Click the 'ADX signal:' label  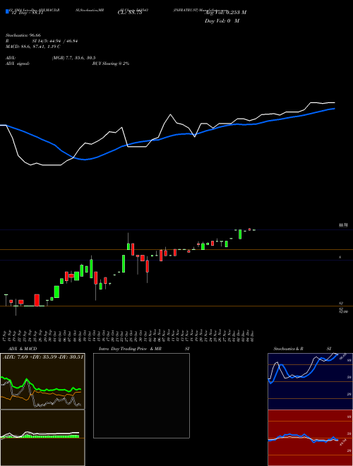tap(18, 64)
